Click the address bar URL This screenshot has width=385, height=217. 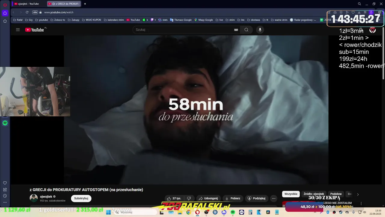pos(59,12)
